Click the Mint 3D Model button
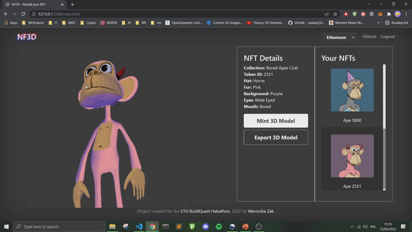Screen dimensions: 412x232 coord(276,121)
